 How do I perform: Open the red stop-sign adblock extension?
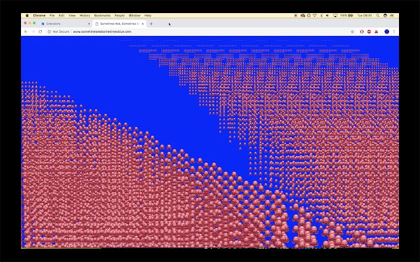click(369, 31)
